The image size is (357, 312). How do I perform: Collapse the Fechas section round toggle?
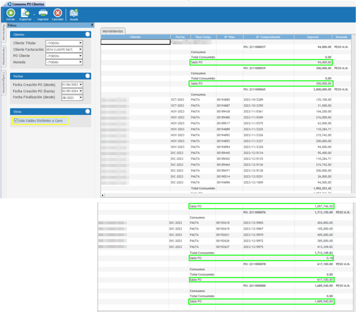pyautogui.click(x=88, y=76)
